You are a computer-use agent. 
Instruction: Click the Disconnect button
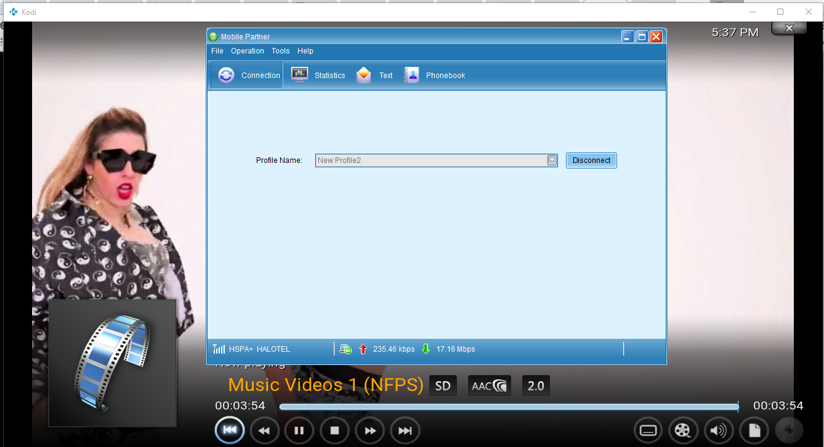click(591, 160)
